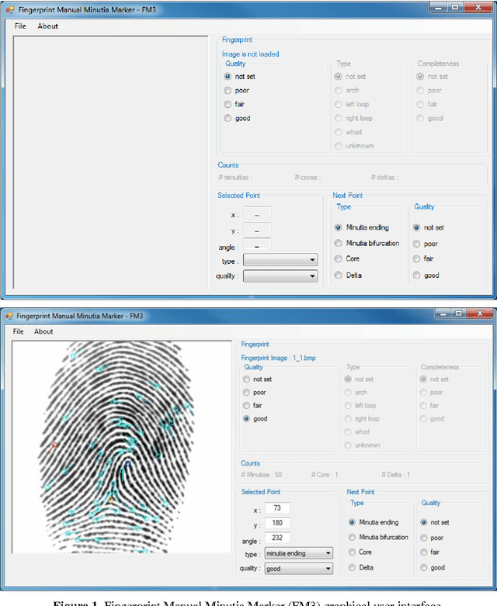Click y coordinate field in top window
Image resolution: width=497 pixels, height=606 pixels.
point(257,229)
